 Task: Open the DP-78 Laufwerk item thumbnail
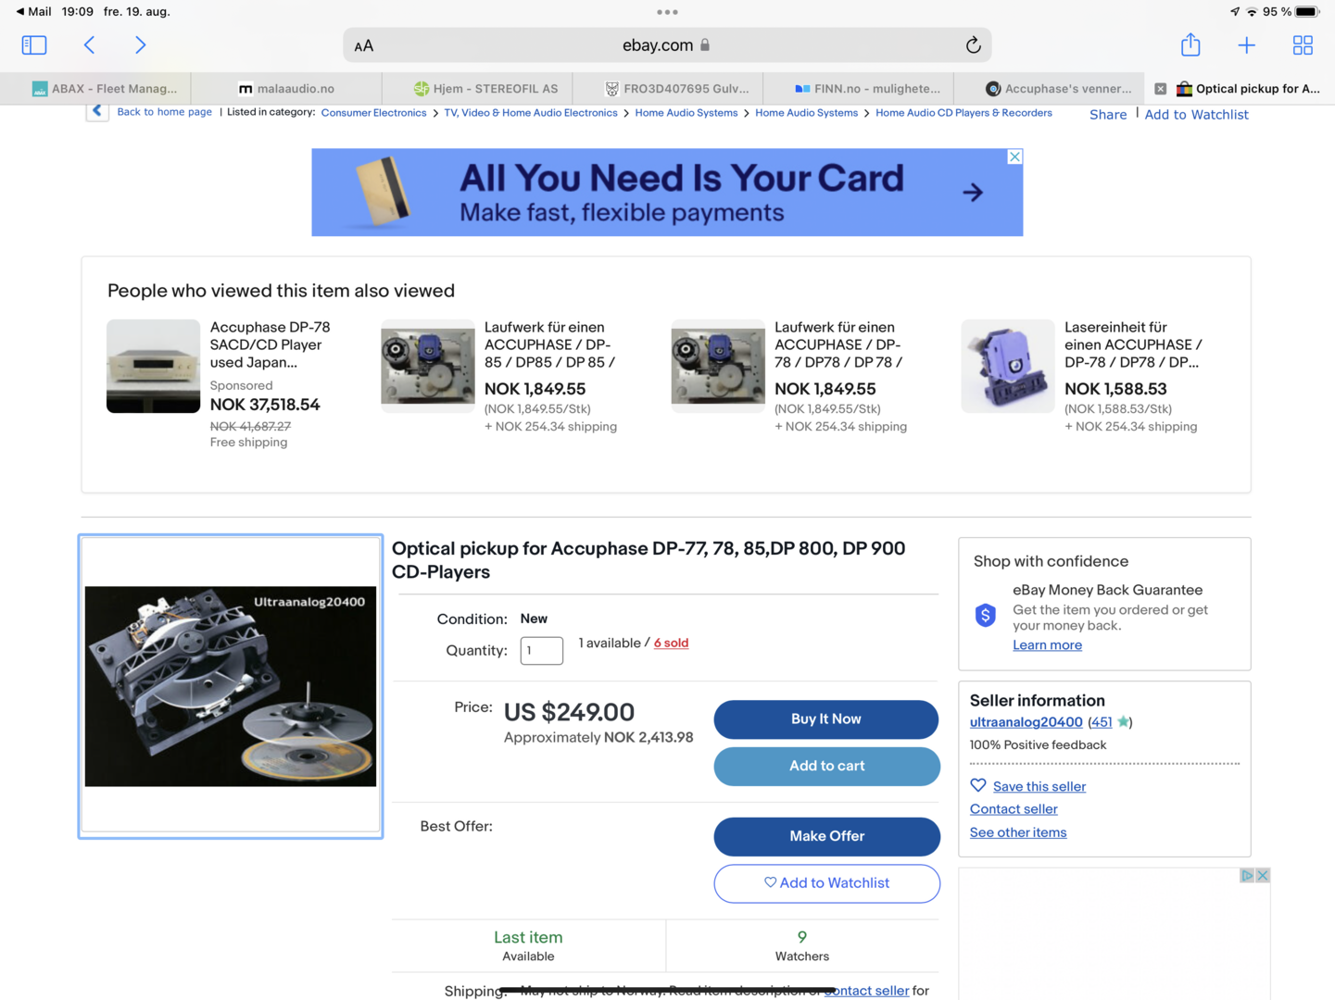tap(718, 366)
